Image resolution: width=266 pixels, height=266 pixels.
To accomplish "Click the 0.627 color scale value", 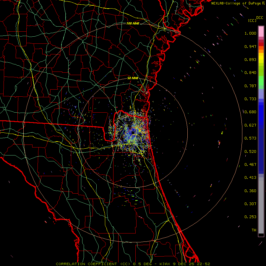I will [x=250, y=125].
